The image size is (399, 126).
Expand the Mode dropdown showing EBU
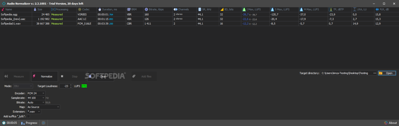click(x=23, y=86)
